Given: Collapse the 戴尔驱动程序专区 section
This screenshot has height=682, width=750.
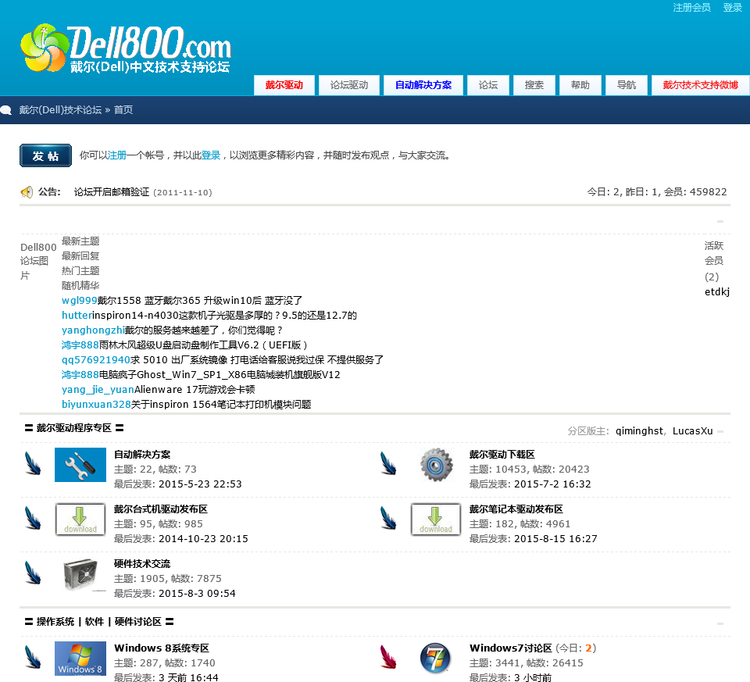Looking at the screenshot, I should [x=720, y=431].
